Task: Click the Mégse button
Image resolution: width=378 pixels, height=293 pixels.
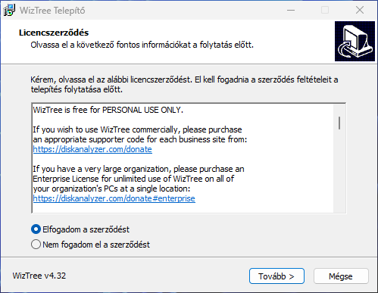Action: (341, 276)
